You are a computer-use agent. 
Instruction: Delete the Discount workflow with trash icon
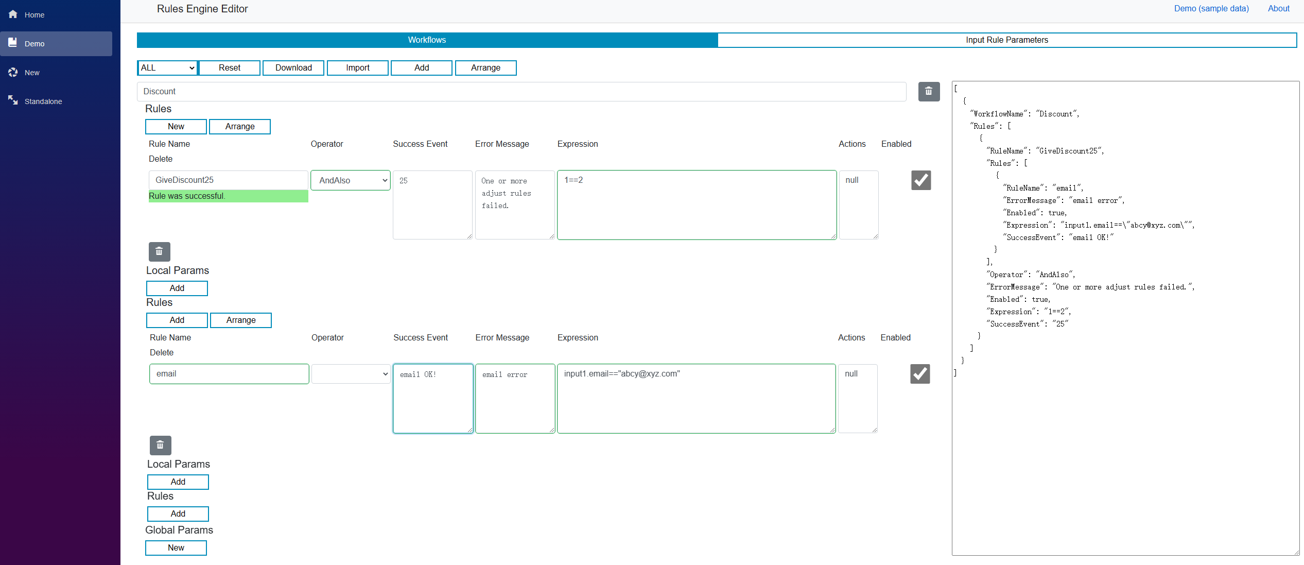pyautogui.click(x=929, y=92)
